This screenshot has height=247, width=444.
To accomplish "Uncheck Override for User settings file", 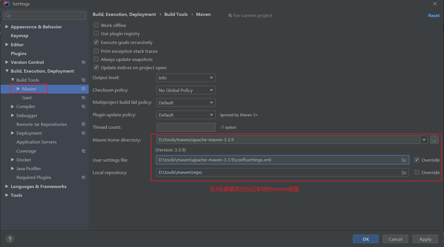I will [417, 160].
